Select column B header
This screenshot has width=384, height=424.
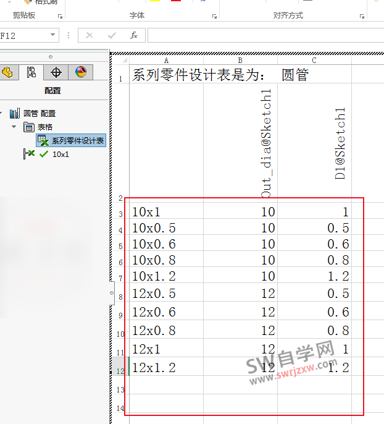(240, 61)
